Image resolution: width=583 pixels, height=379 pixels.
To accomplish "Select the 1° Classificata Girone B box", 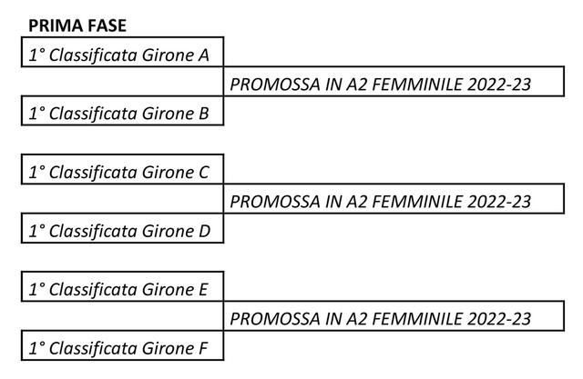I will (x=122, y=111).
